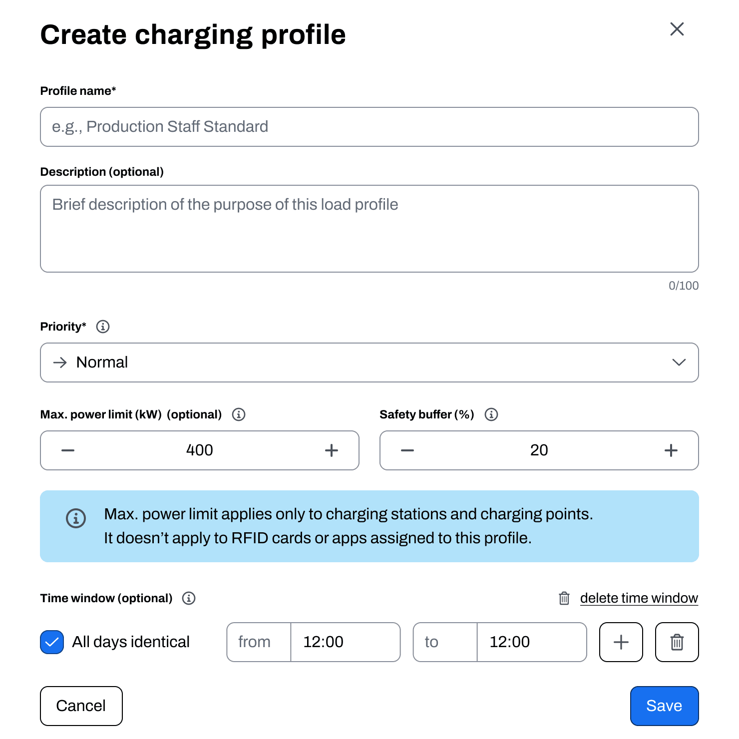Click the Priority info icon

103,327
